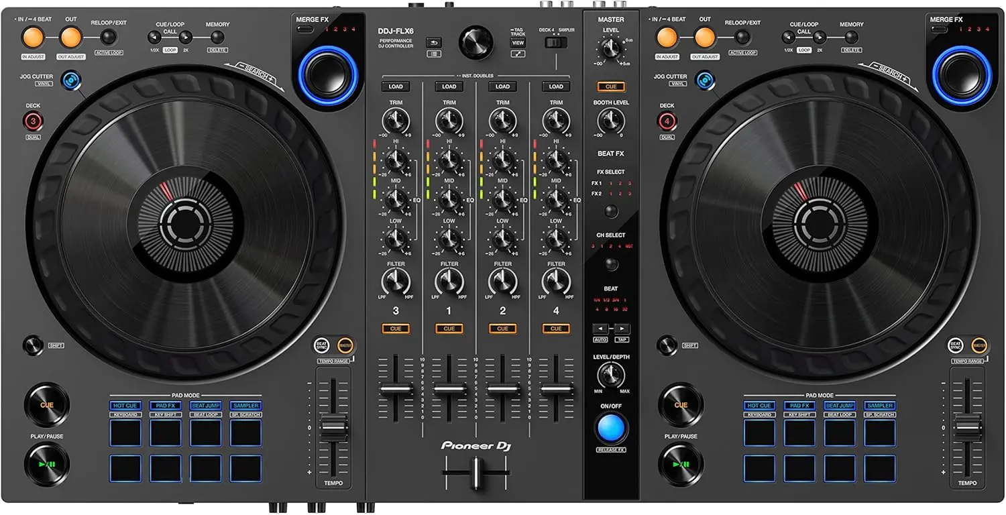
Task: Set loop Out on the right deck
Action: click(x=705, y=38)
